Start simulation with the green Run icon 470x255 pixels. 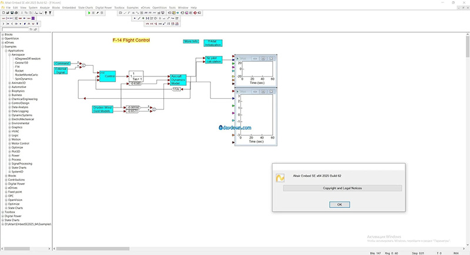(89, 12)
